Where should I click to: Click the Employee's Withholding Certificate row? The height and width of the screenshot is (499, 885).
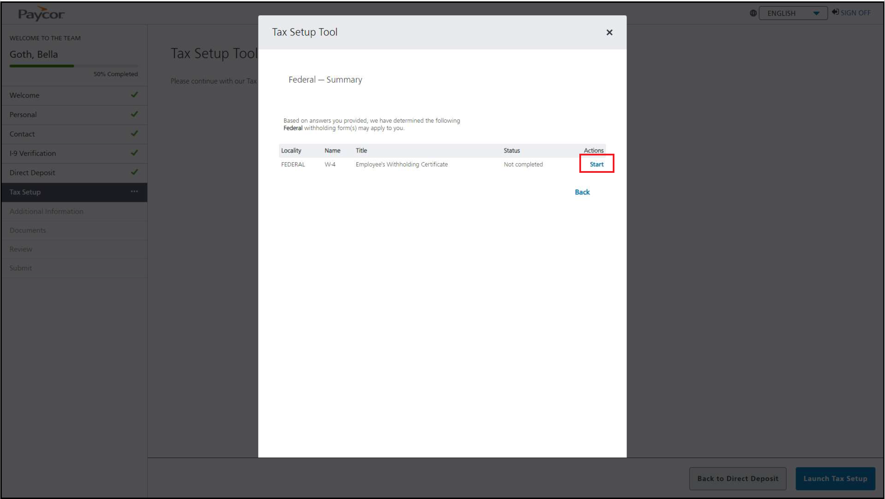pyautogui.click(x=401, y=164)
